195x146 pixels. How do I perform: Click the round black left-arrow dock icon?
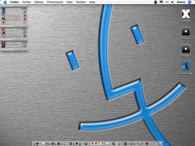(x=86, y=144)
